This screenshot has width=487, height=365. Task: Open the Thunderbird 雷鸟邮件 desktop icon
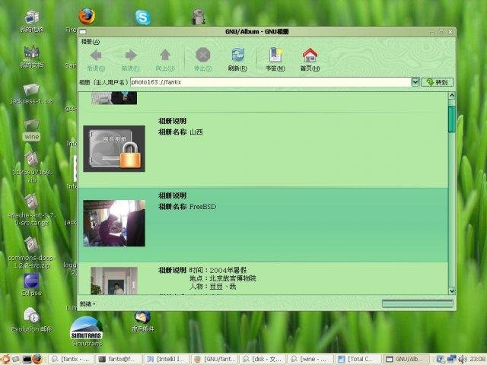142,317
